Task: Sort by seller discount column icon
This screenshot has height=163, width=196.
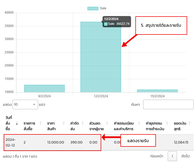Action: click(x=107, y=123)
